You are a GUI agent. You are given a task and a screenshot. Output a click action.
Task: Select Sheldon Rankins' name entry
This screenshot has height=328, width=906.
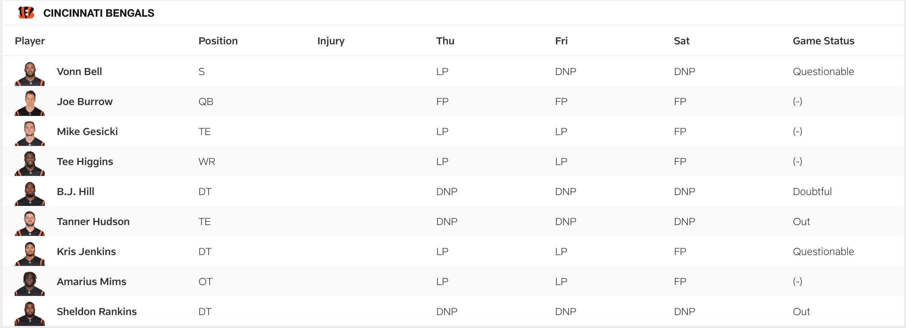(97, 311)
